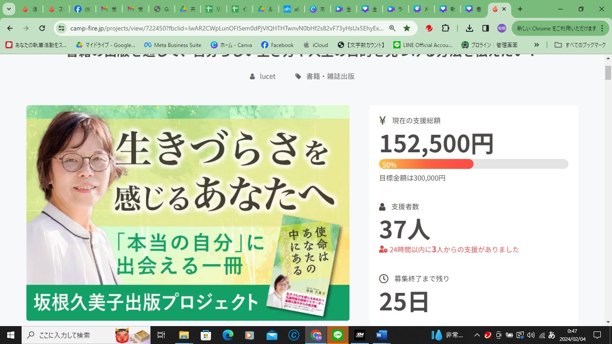This screenshot has height=344, width=612.
Task: Open the site information icon beside URL
Action: 61,28
